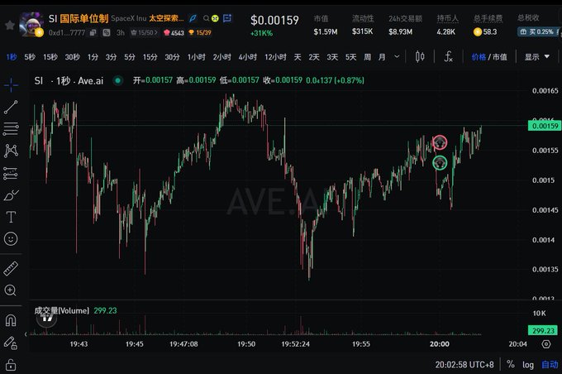Select the Text annotation tool
The width and height of the screenshot is (562, 374).
pyautogui.click(x=11, y=217)
